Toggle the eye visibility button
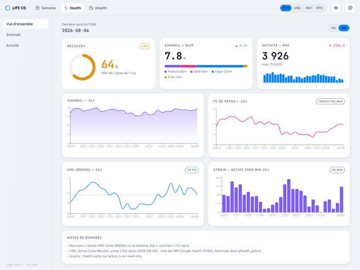The image size is (360, 270). click(x=335, y=8)
